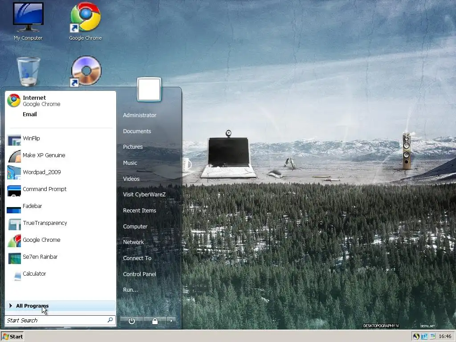Click the third system tray icon
This screenshot has height=342, width=456.
(432, 336)
